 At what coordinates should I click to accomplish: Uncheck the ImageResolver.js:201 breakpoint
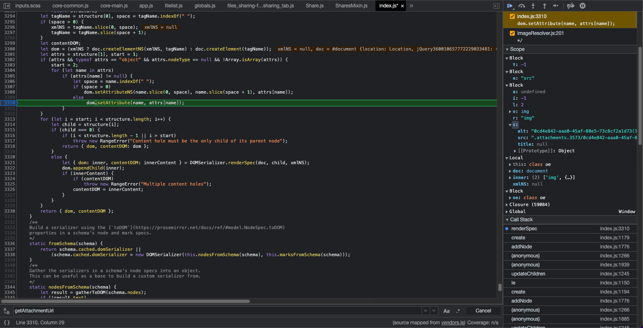[x=512, y=33]
